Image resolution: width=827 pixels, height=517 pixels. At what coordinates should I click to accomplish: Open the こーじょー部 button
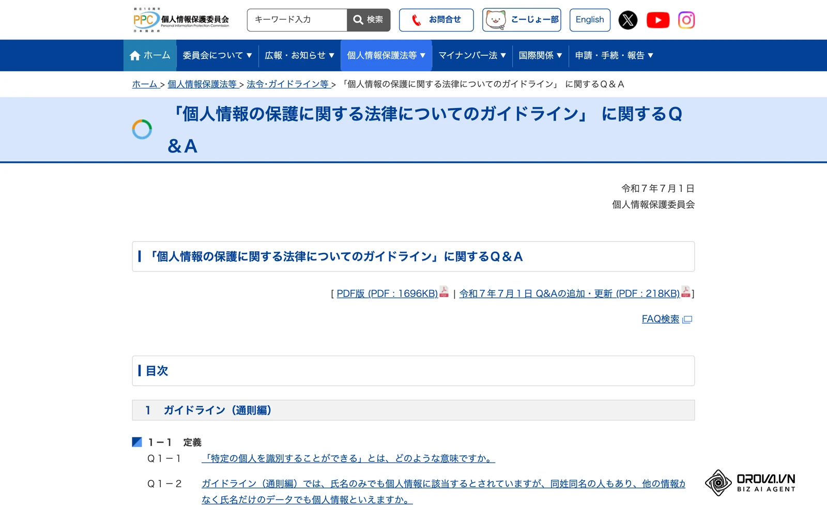(522, 20)
